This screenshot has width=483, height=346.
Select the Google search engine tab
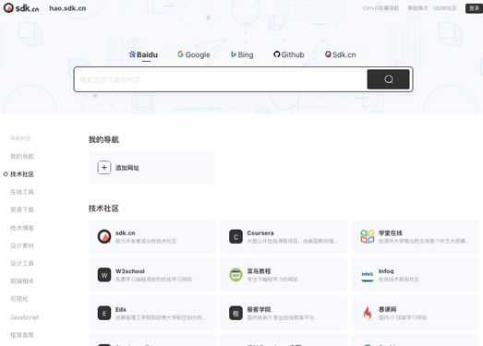[x=194, y=54]
